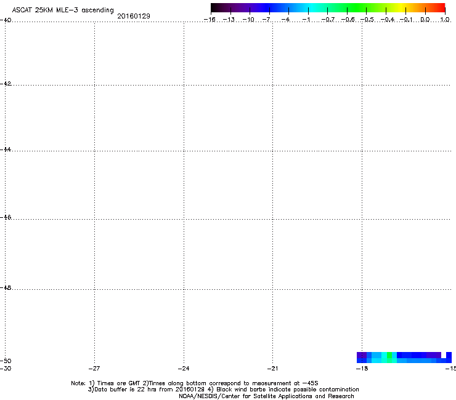This screenshot has height=400, width=456.
Task: Click the -10 colorbar label
Action: pos(248,20)
